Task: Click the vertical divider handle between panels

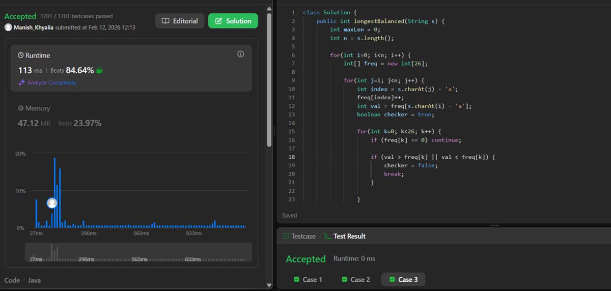Action: tap(274, 131)
